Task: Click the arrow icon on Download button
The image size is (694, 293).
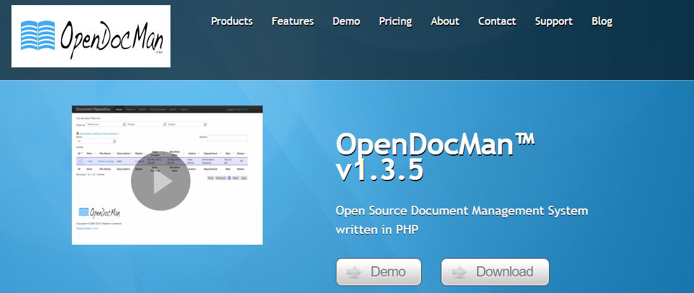Action: click(459, 272)
